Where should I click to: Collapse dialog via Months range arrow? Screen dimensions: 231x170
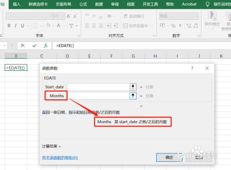[x=133, y=96]
